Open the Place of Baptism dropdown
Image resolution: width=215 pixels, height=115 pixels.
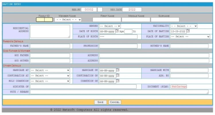tap(190, 37)
